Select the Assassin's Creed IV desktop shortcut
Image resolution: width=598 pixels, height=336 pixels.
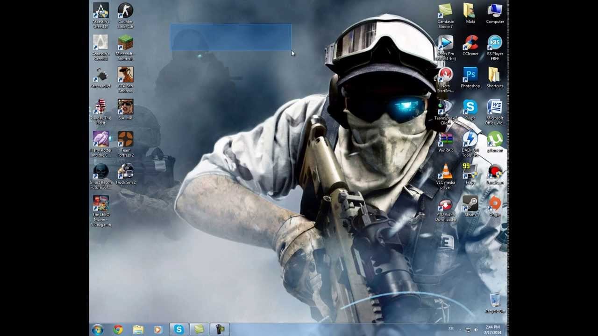click(x=101, y=16)
